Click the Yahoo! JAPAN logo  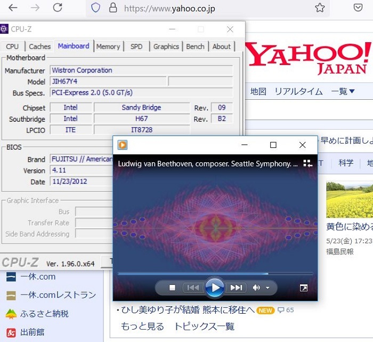click(309, 58)
